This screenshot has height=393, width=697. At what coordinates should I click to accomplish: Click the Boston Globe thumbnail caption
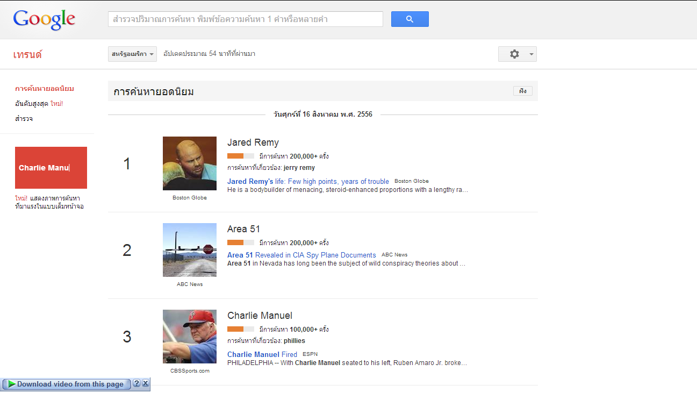[x=190, y=198]
